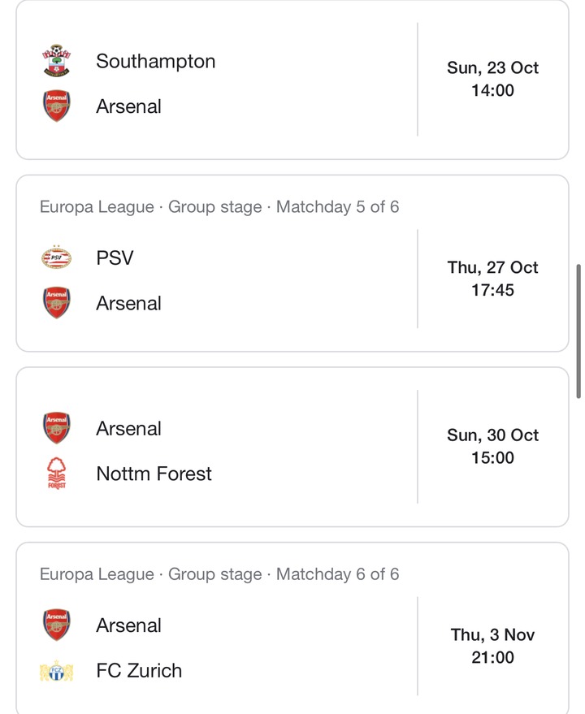Screen dimensions: 585x714
Task: Click Sun, 23 Oct 14:00 match time
Action: click(x=492, y=79)
